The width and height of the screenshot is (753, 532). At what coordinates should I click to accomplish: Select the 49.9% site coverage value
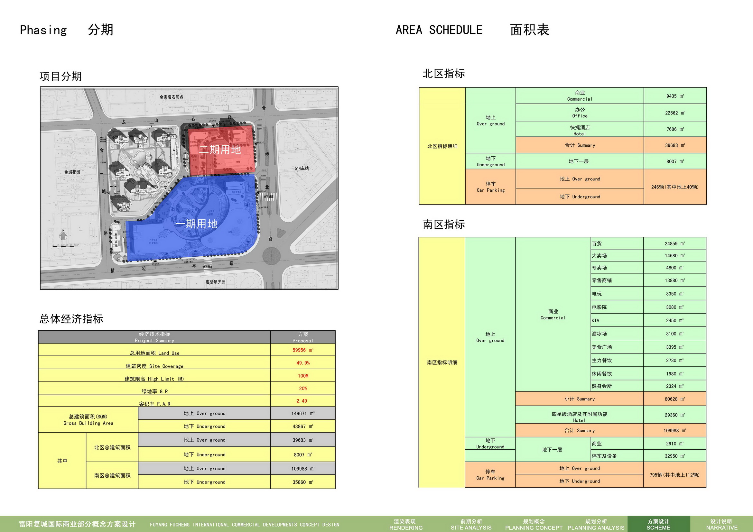[x=303, y=363]
